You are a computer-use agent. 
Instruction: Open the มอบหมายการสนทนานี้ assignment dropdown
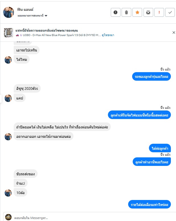32,16
